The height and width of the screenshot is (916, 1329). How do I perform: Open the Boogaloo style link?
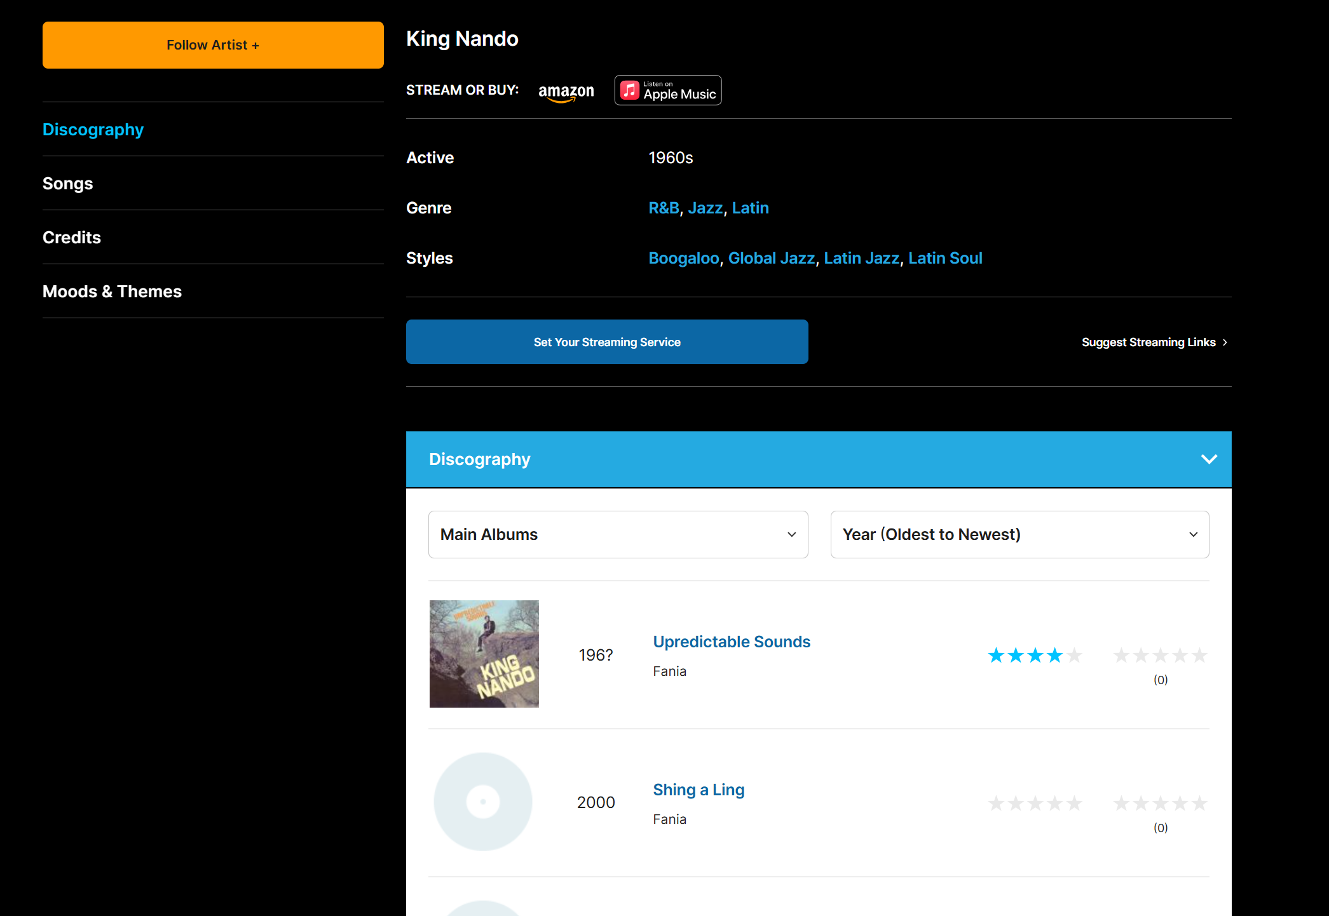point(683,259)
